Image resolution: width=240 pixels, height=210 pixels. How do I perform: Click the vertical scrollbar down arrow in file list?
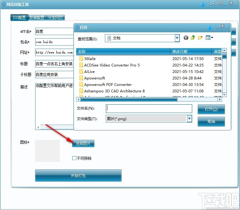tap(224, 95)
